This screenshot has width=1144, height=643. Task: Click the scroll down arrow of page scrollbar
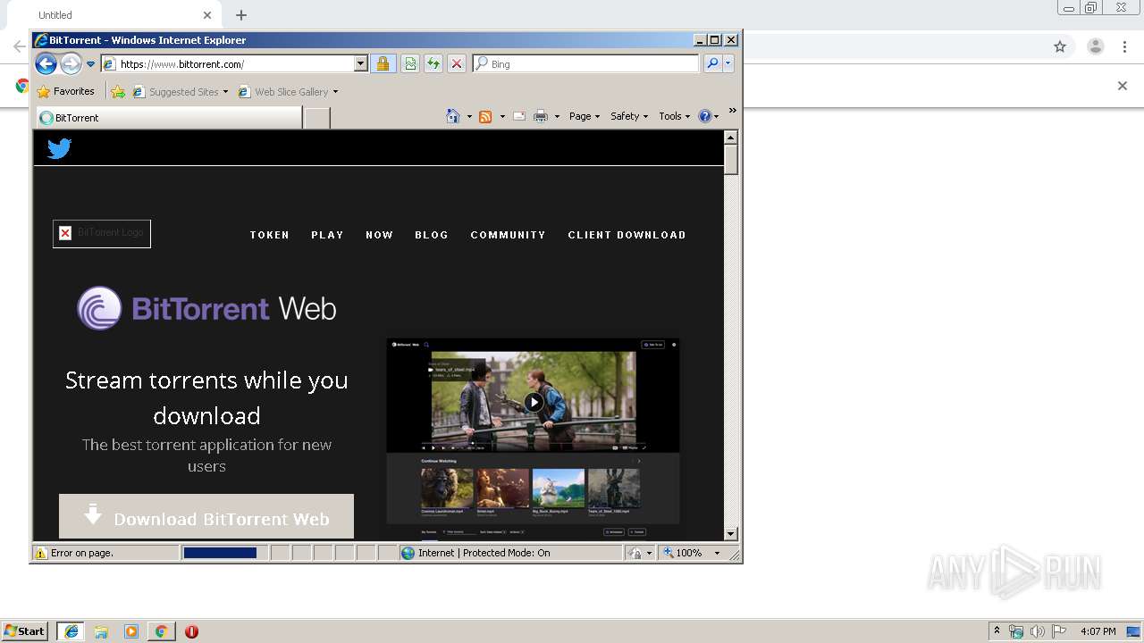click(x=730, y=533)
